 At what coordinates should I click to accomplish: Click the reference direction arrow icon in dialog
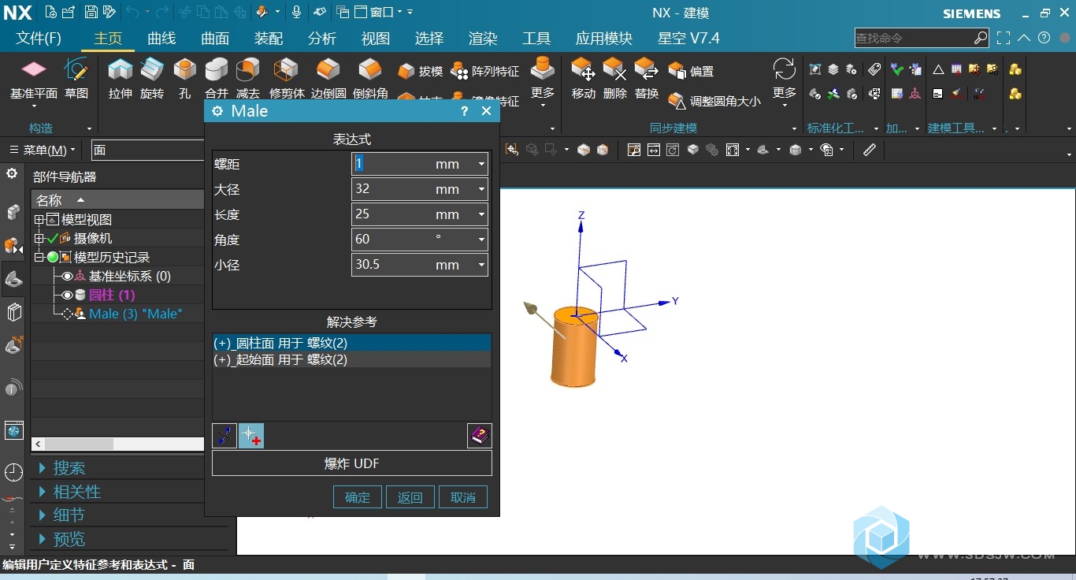point(224,436)
